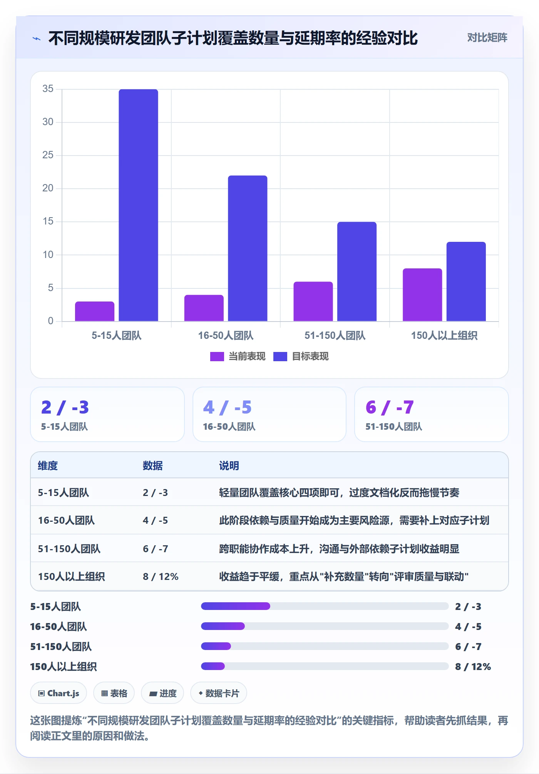539x774 pixels.
Task: Click the 150人以上组织 target bar at 12
Action: [x=466, y=281]
